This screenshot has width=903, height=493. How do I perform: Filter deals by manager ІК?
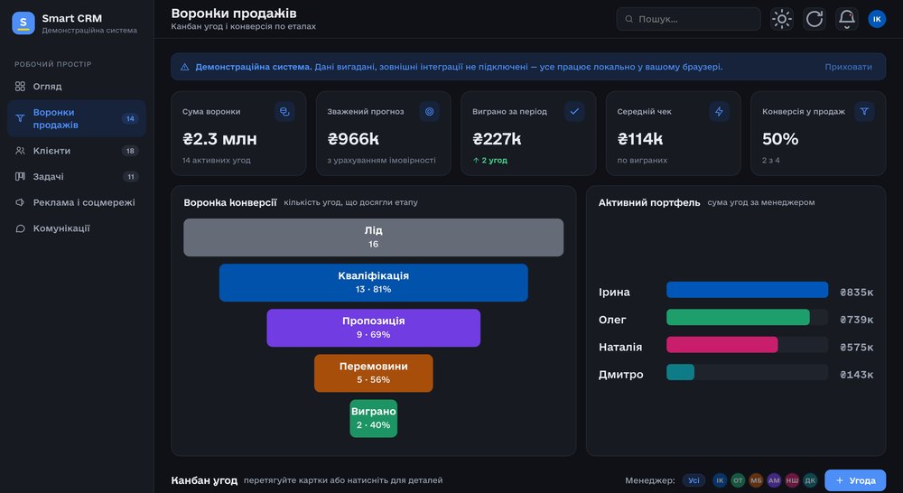(720, 480)
